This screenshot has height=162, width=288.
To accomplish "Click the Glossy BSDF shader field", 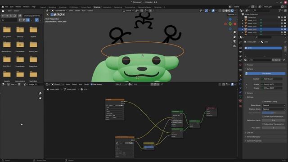I will click(x=272, y=84).
